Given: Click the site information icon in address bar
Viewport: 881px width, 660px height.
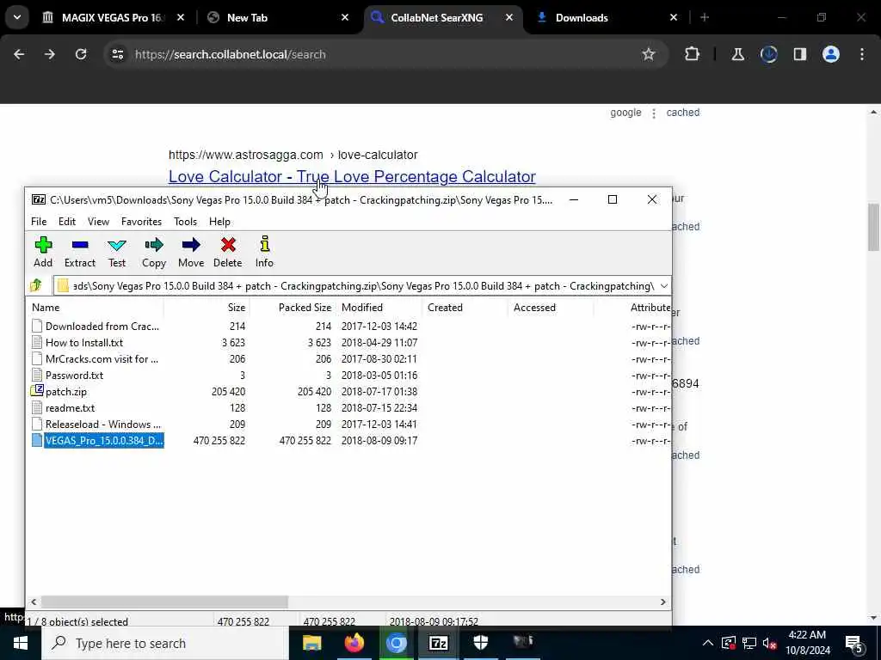Looking at the screenshot, I should 117,54.
